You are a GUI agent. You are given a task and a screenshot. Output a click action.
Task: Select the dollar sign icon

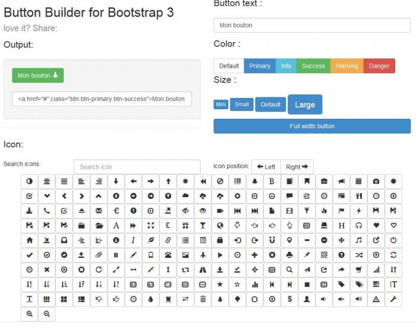coord(289,299)
